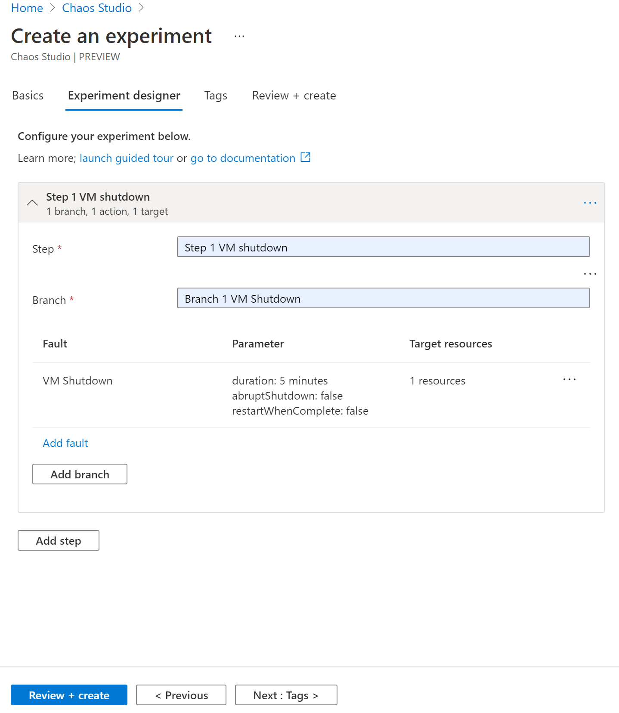Click the launch guided tour link

tap(127, 158)
